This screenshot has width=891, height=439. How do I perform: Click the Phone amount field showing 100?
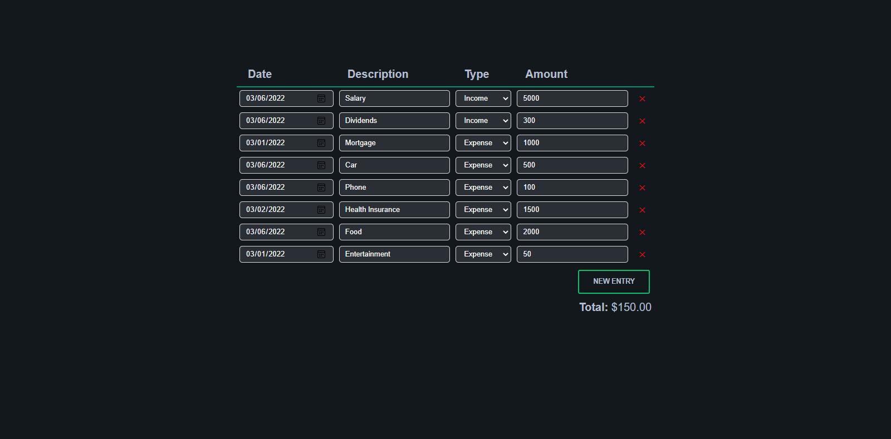click(x=572, y=188)
